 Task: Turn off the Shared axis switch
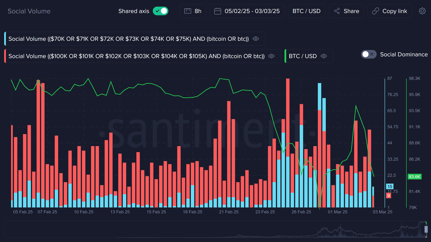click(x=161, y=11)
